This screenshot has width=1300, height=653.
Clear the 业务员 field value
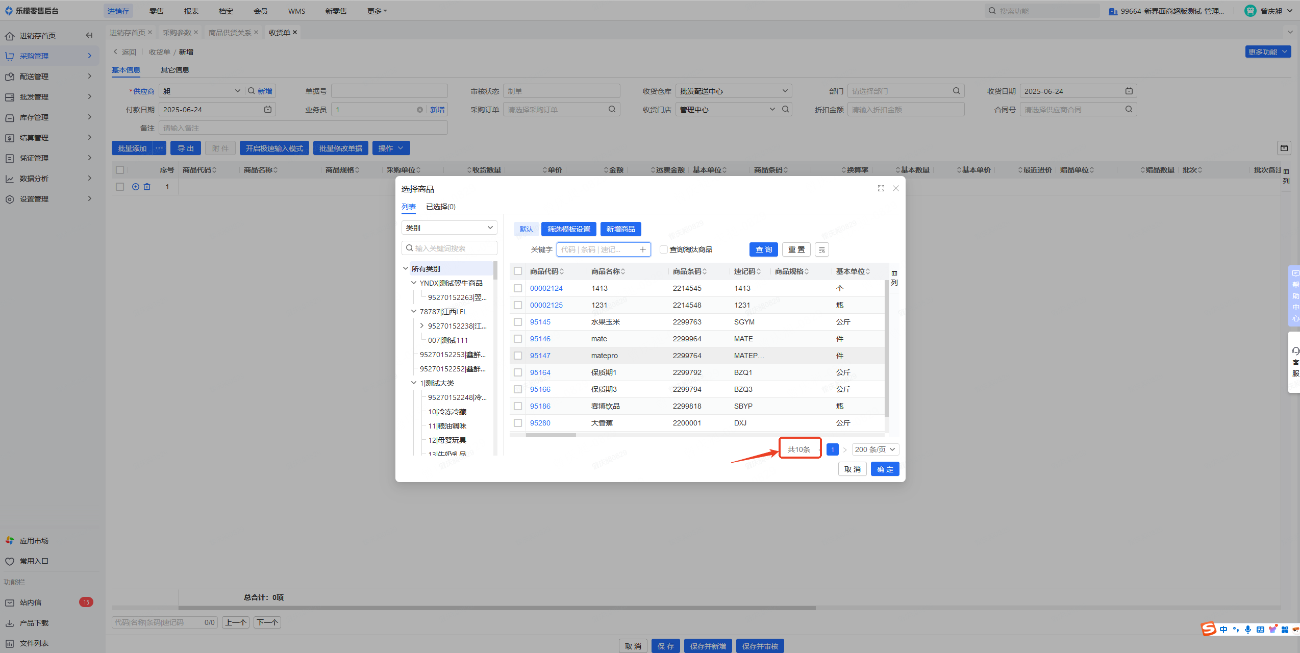[x=419, y=110]
